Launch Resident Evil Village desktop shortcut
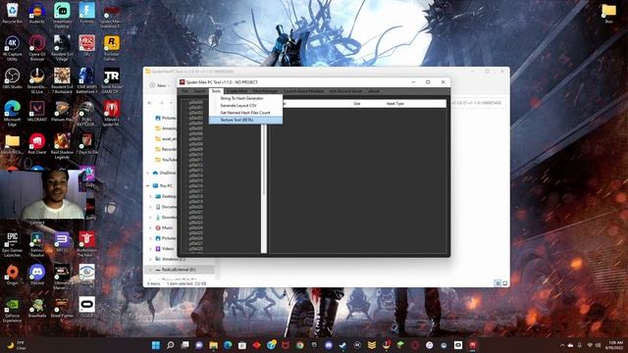Image resolution: width=628 pixels, height=353 pixels. pyautogui.click(x=62, y=48)
